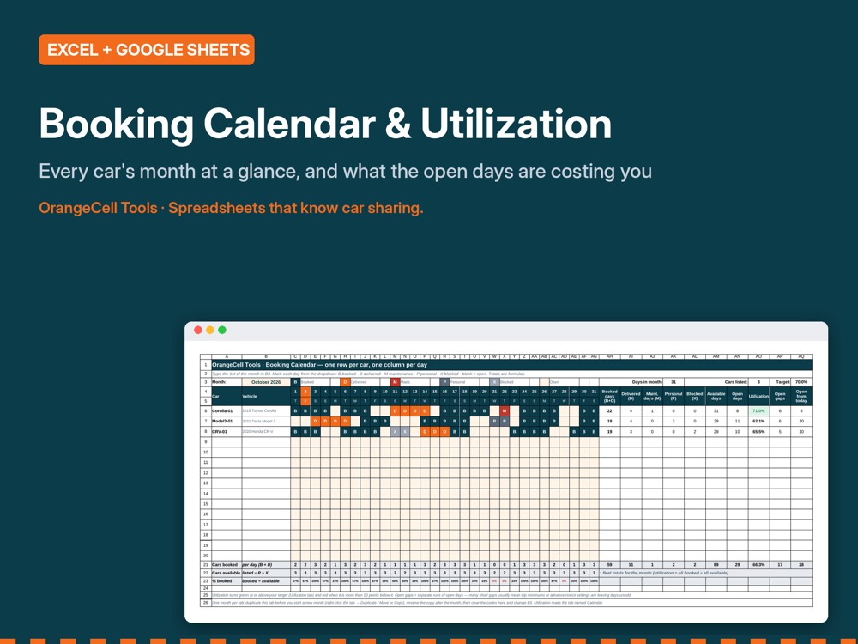Screen dimensions: 858x644
Task: Select the Utilization column header
Action: (x=758, y=396)
